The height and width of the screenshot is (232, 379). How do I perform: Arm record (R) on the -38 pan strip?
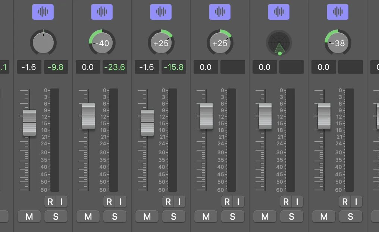pyautogui.click(x=345, y=202)
